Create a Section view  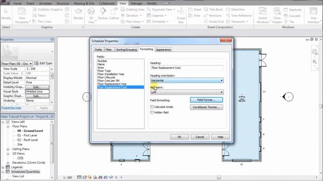click(103, 14)
